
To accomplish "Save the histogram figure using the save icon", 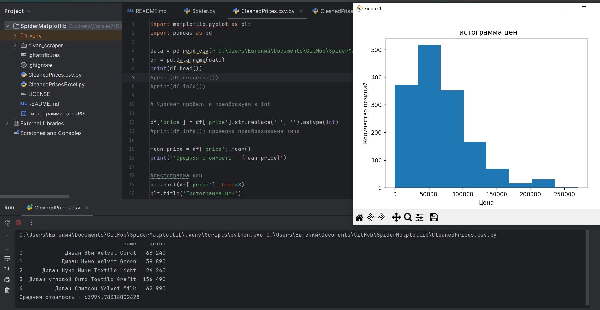I will point(434,217).
